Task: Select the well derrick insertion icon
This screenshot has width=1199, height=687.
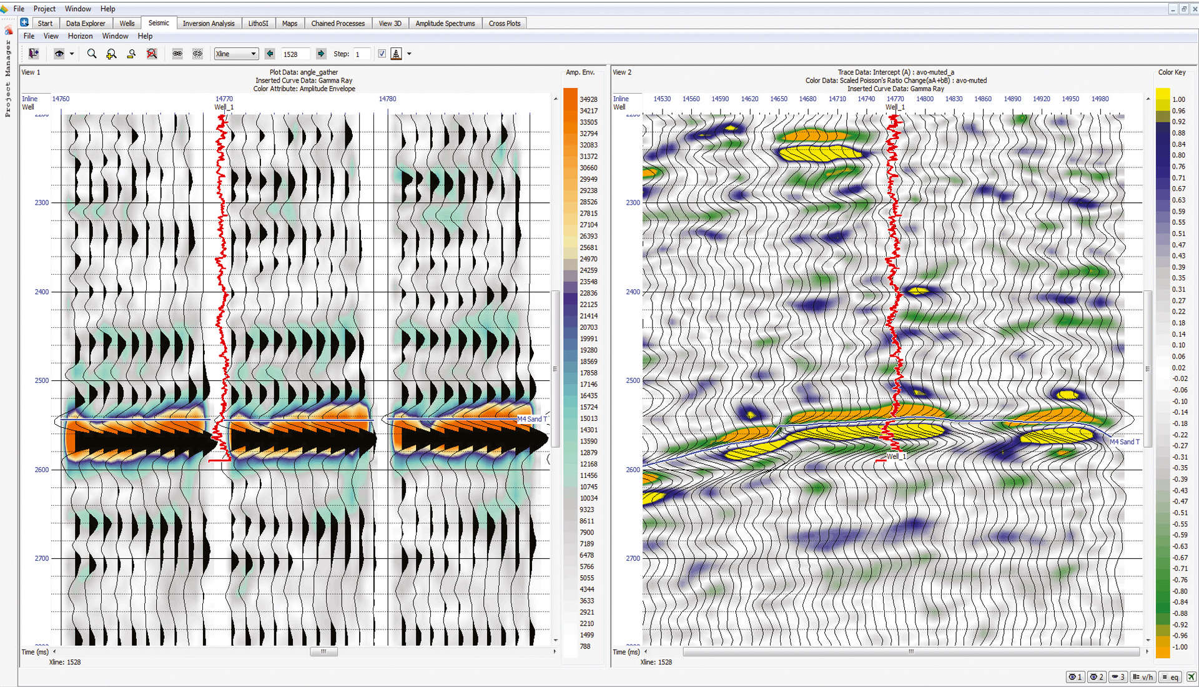Action: click(396, 54)
